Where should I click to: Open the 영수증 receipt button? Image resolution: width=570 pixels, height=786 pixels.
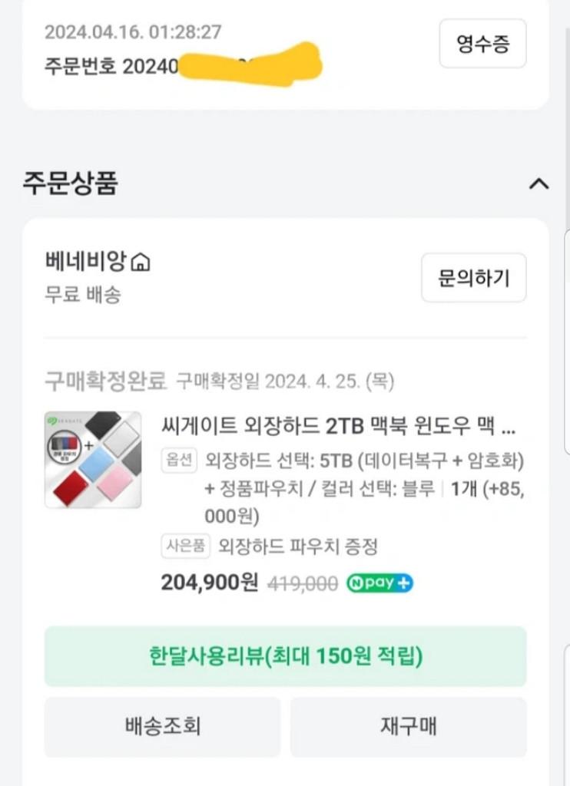[482, 44]
